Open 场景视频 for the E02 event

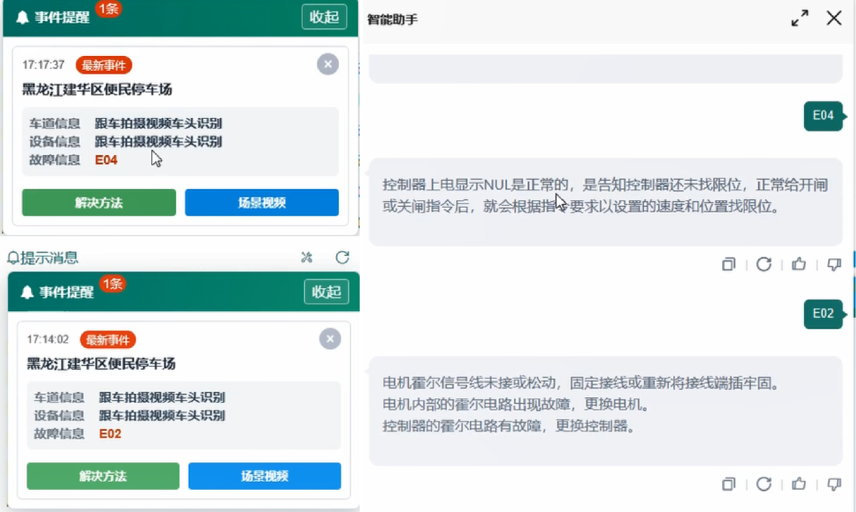(x=265, y=476)
